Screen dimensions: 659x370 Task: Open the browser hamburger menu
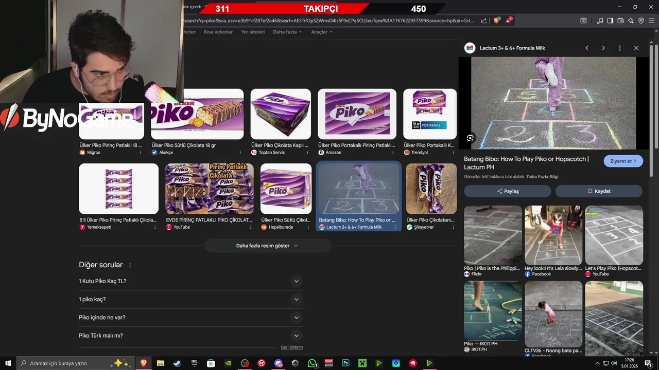click(x=651, y=21)
